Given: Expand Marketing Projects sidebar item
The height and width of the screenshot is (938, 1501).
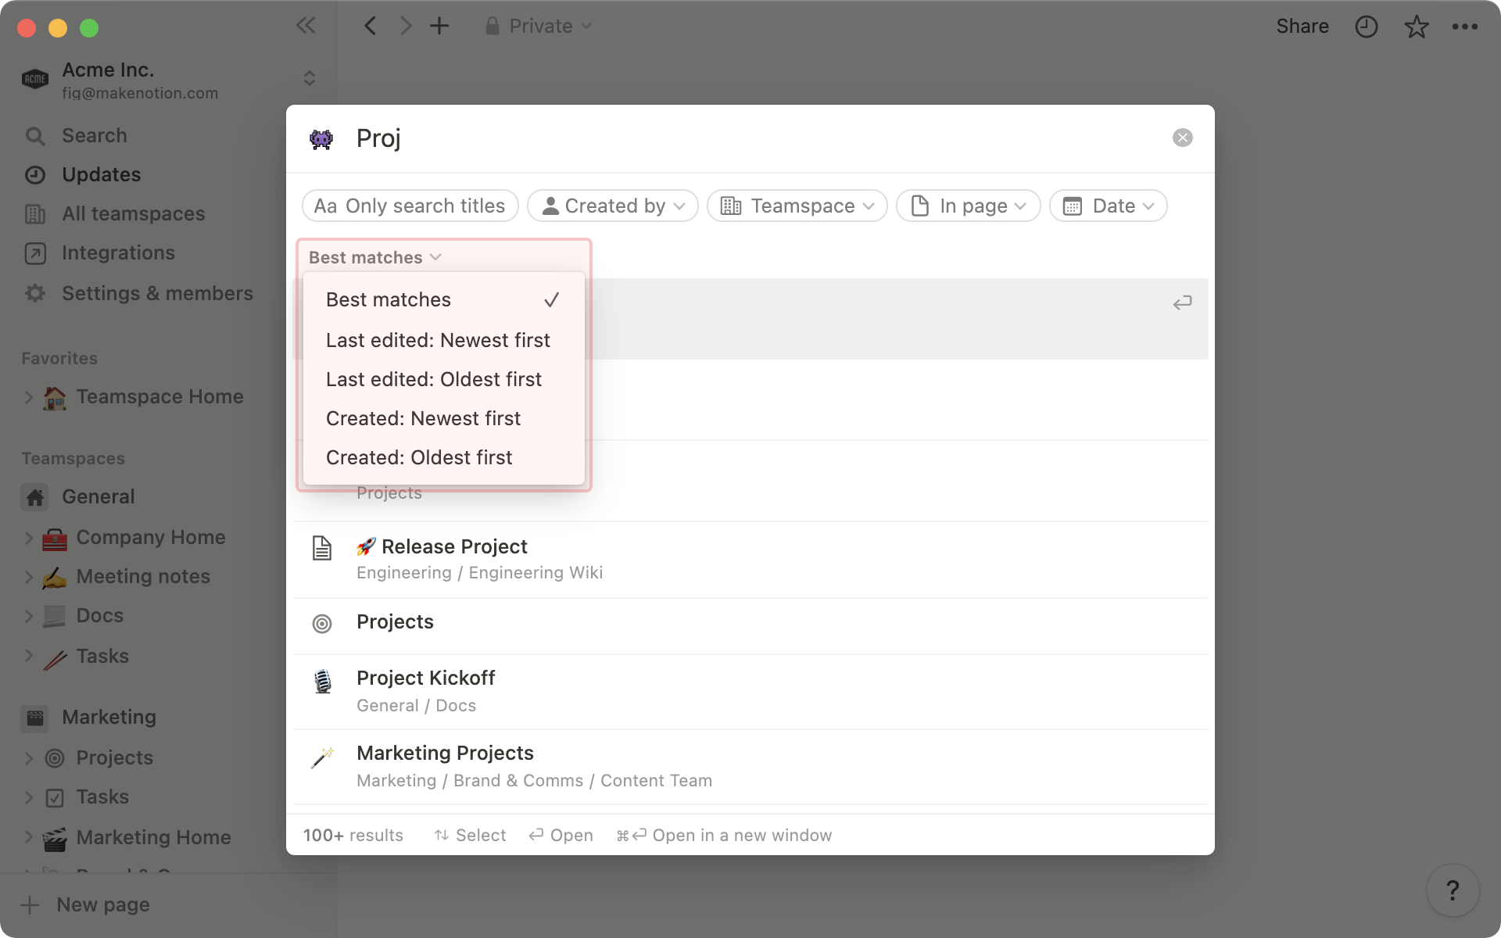Looking at the screenshot, I should point(29,758).
